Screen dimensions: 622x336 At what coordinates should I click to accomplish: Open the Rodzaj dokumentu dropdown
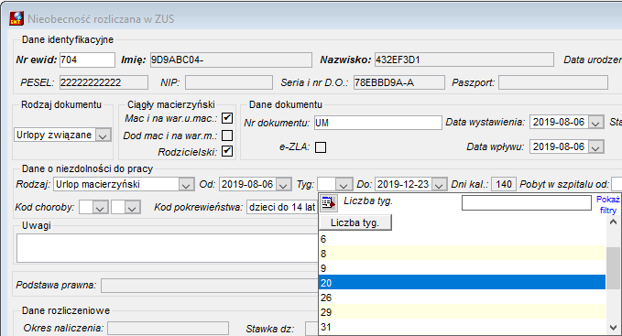pos(104,135)
